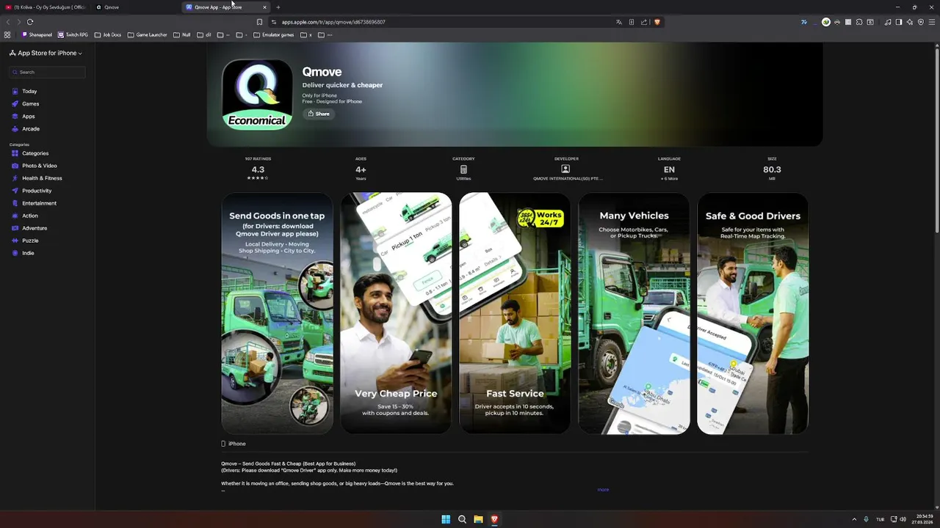Click the translate page icon

coord(619,22)
